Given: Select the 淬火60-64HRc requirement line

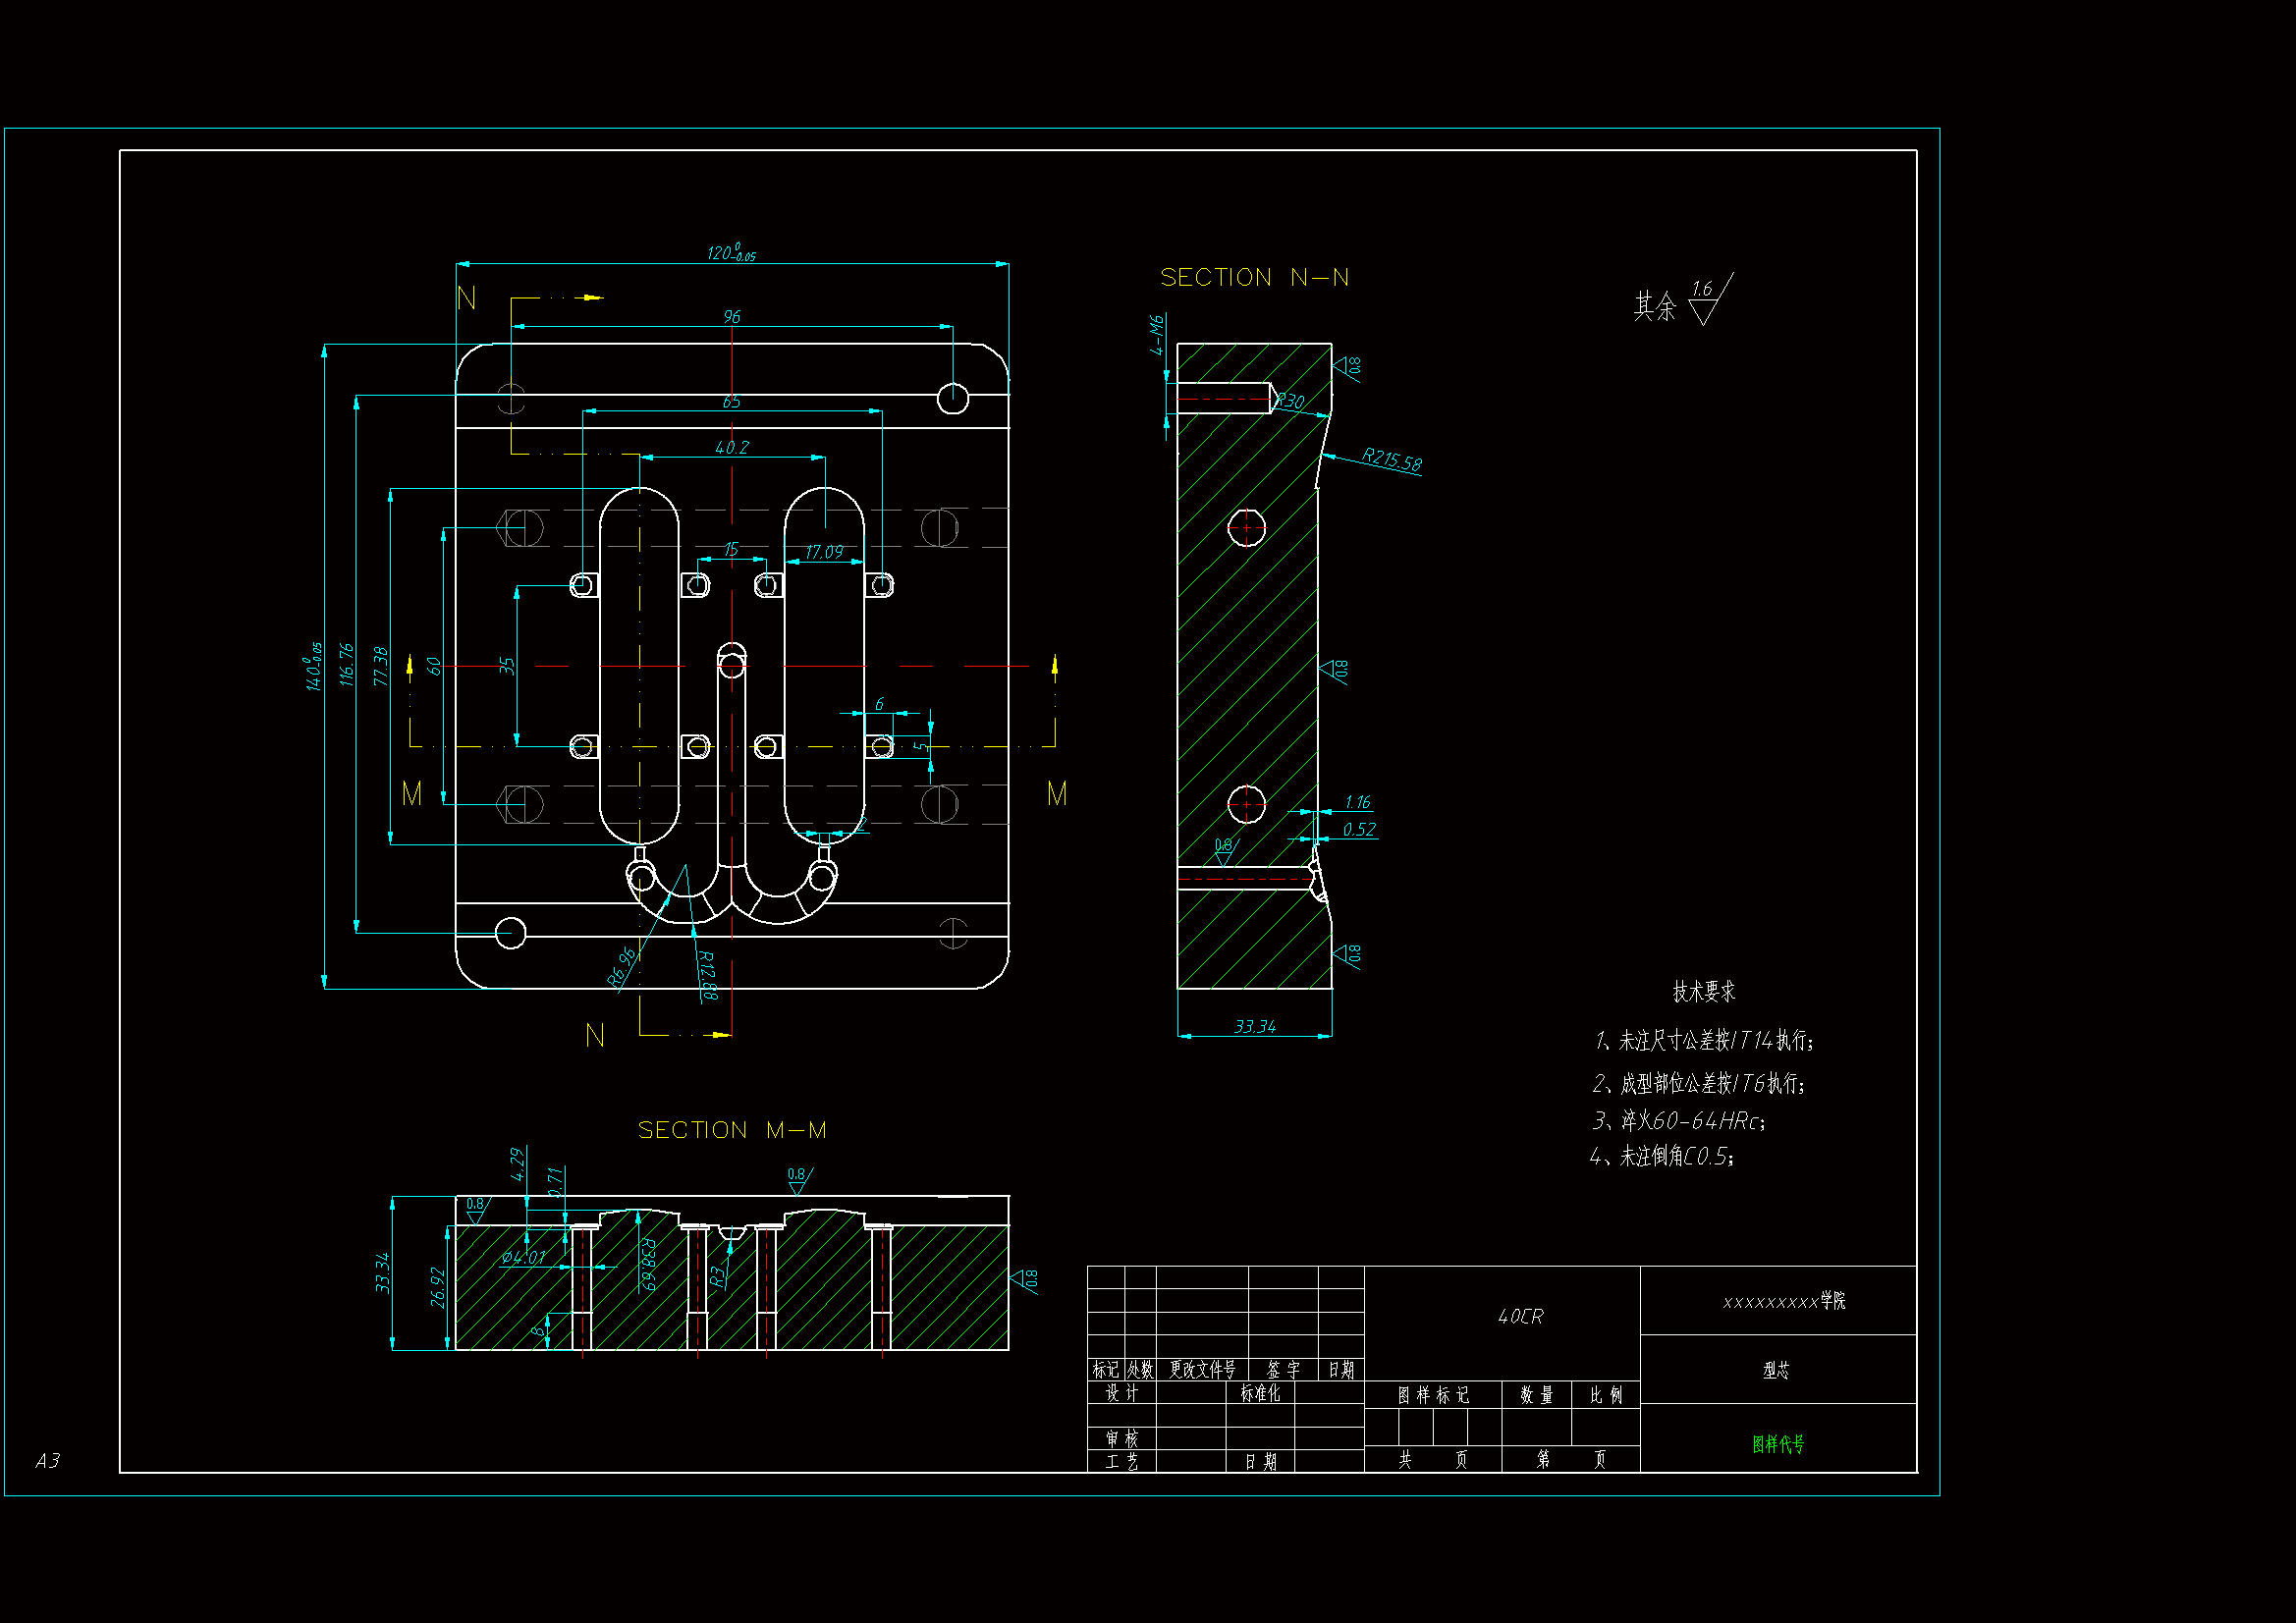Looking at the screenshot, I should point(1680,1121).
